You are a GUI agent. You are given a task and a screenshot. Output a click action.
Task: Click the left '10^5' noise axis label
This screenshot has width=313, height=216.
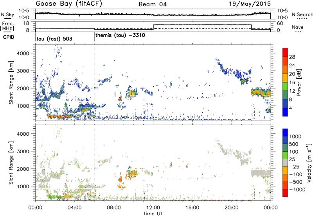pyautogui.click(x=24, y=11)
